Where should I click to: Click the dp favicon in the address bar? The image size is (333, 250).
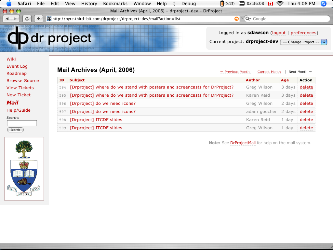click(50, 19)
